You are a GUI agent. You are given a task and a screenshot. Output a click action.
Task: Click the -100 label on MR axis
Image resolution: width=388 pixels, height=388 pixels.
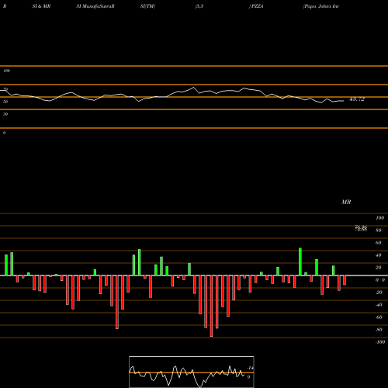[380, 342]
